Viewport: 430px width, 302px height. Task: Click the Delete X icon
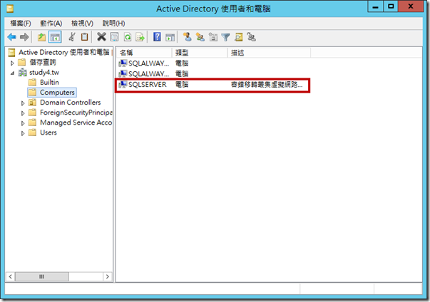coord(101,37)
